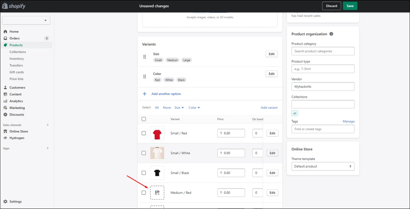Open the black t-shirt thumbnail for Small / Black
The width and height of the screenshot is (410, 209).
[x=157, y=173]
